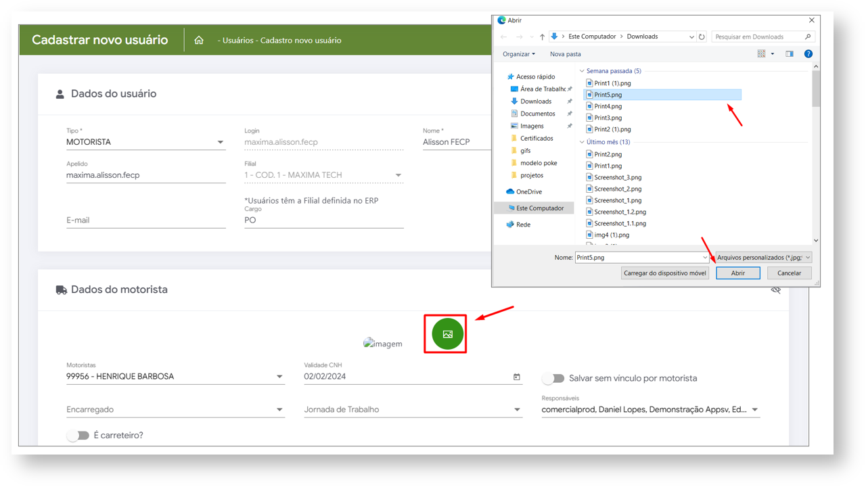Toggle the preview pane icon
The width and height of the screenshot is (866, 487).
[x=789, y=54]
